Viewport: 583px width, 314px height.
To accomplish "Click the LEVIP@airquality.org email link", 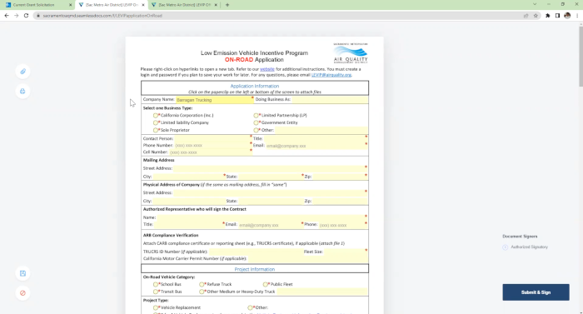I will [x=331, y=75].
